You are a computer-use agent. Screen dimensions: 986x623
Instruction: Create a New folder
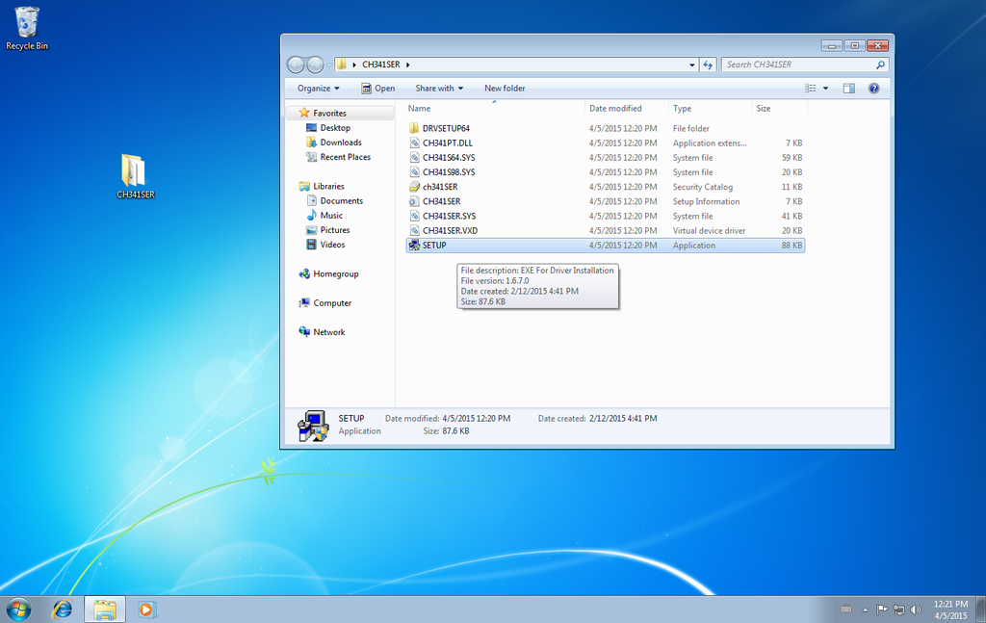pyautogui.click(x=505, y=88)
